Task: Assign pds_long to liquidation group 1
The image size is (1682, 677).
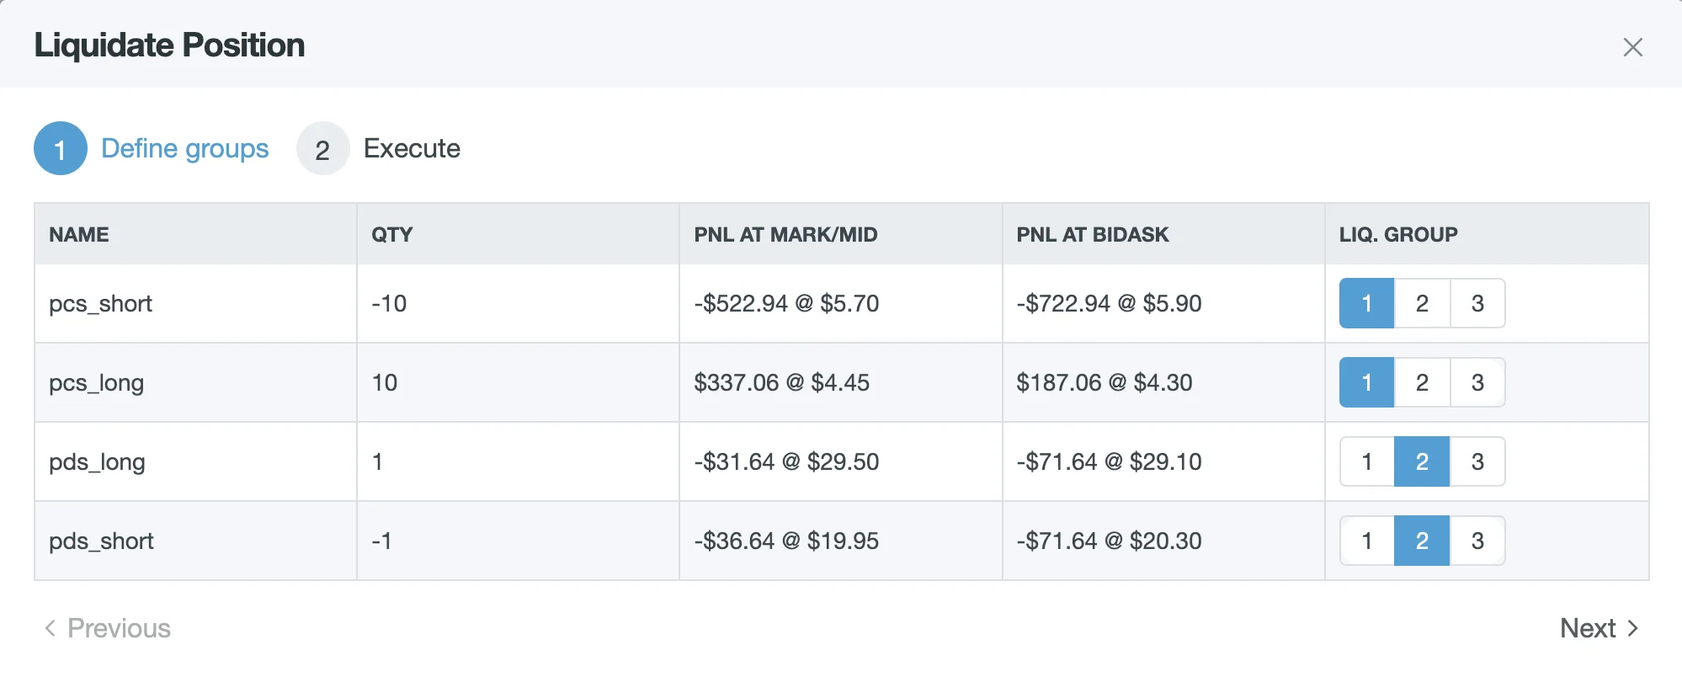Action: pyautogui.click(x=1365, y=461)
